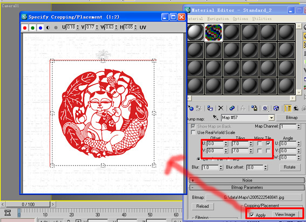306x222 pixels.
Task: Open the Navigation menu
Action: click(x=218, y=19)
